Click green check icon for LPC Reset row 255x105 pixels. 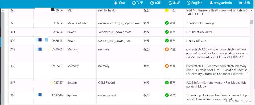click(x=167, y=32)
